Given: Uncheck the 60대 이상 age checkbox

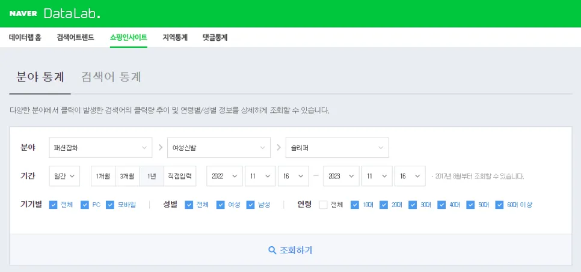Looking at the screenshot, I should [x=499, y=205].
